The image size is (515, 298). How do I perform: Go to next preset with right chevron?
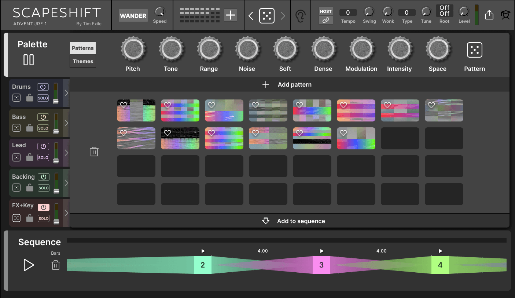coord(283,16)
